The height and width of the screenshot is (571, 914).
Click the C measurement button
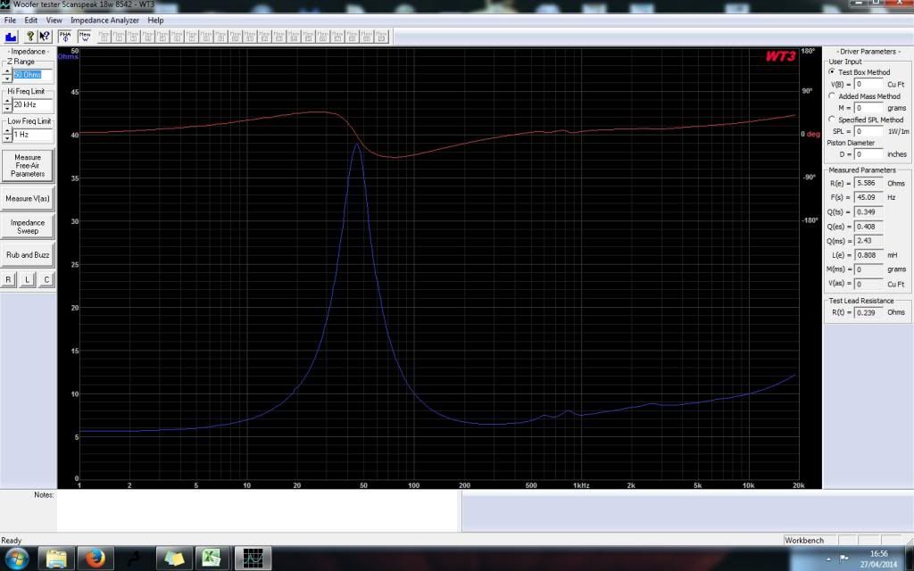tap(46, 279)
